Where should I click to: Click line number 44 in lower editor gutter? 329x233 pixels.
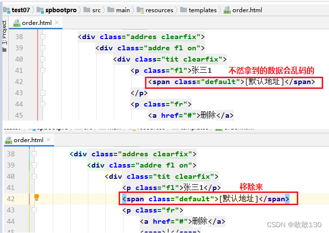click(11, 221)
